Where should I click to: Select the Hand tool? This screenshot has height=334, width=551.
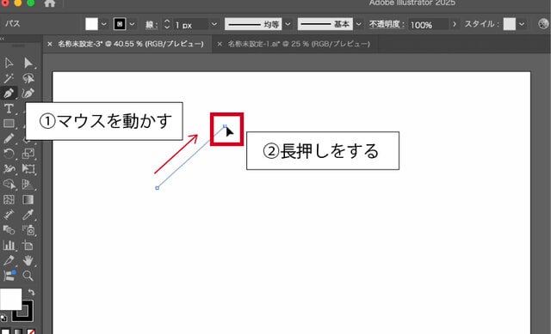(28, 260)
